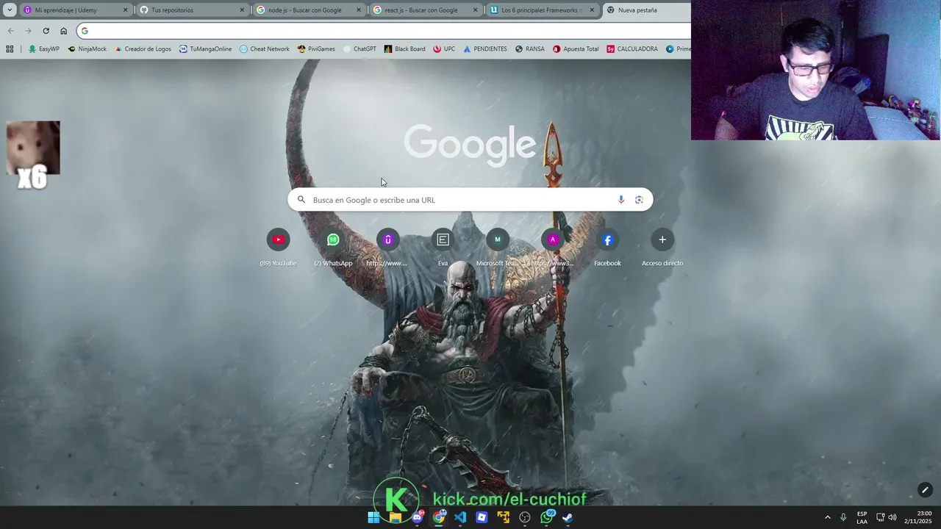Switch to the react js Google search tab

[425, 10]
